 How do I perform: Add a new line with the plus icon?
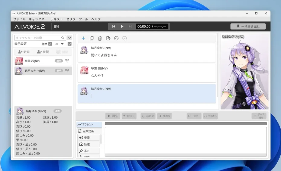(83, 38)
